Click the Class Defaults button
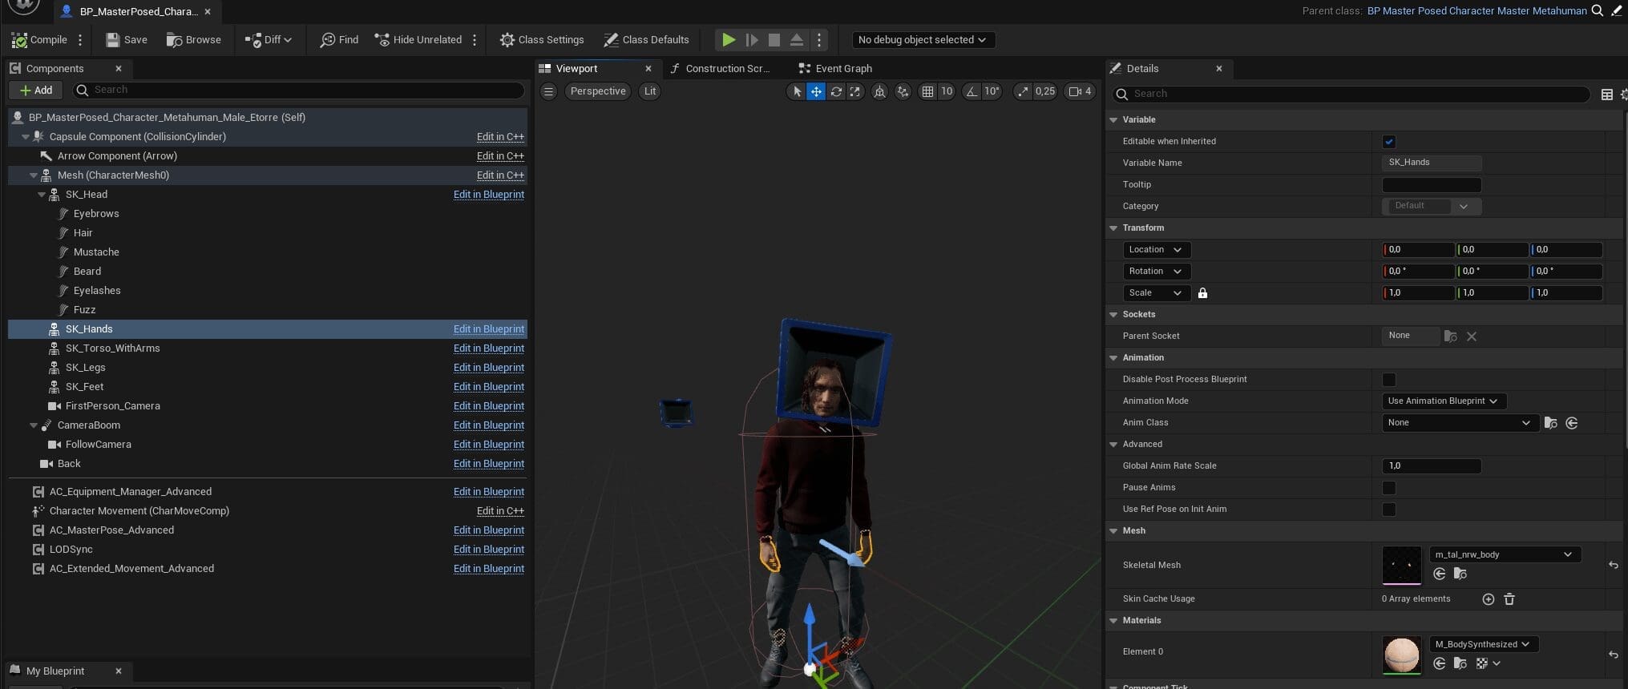 (646, 40)
